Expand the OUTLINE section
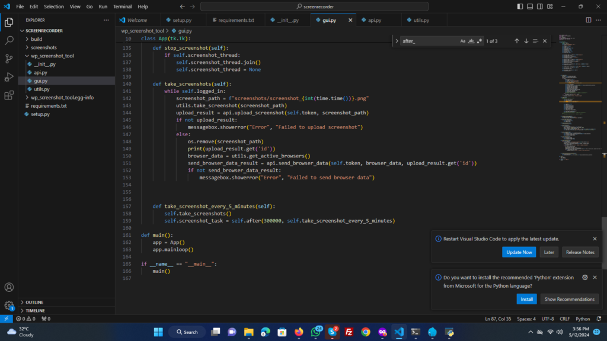Screen dimensions: 607x341 [34, 302]
